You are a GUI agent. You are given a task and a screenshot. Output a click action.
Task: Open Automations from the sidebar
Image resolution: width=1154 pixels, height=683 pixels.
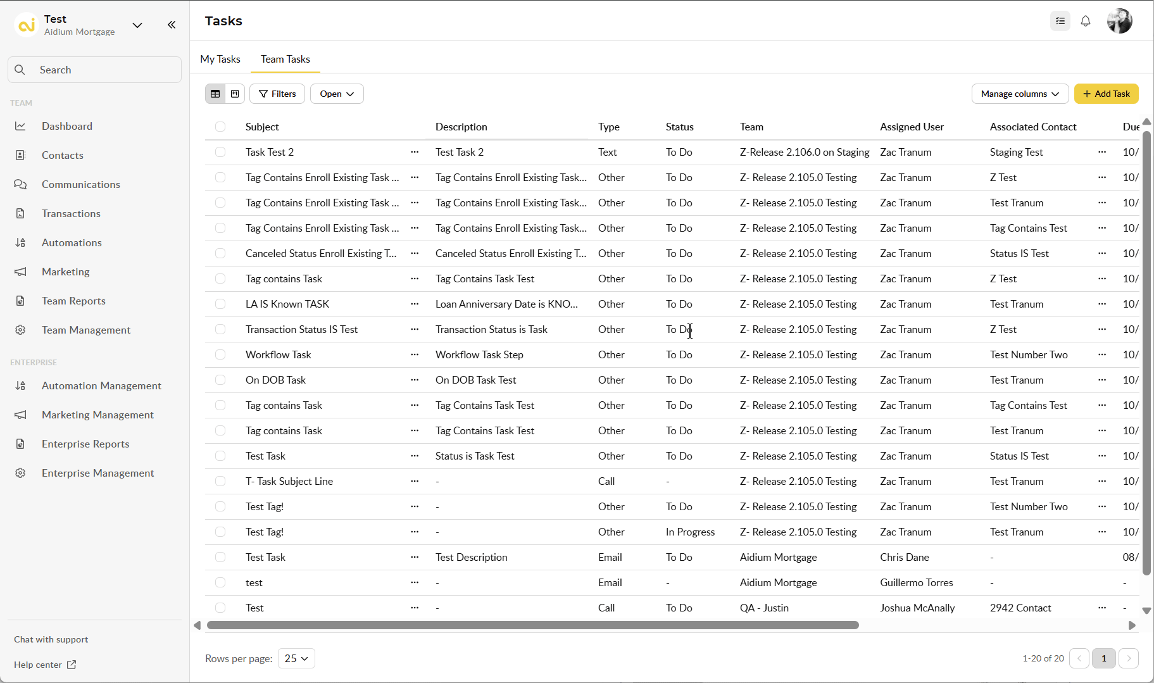click(72, 242)
